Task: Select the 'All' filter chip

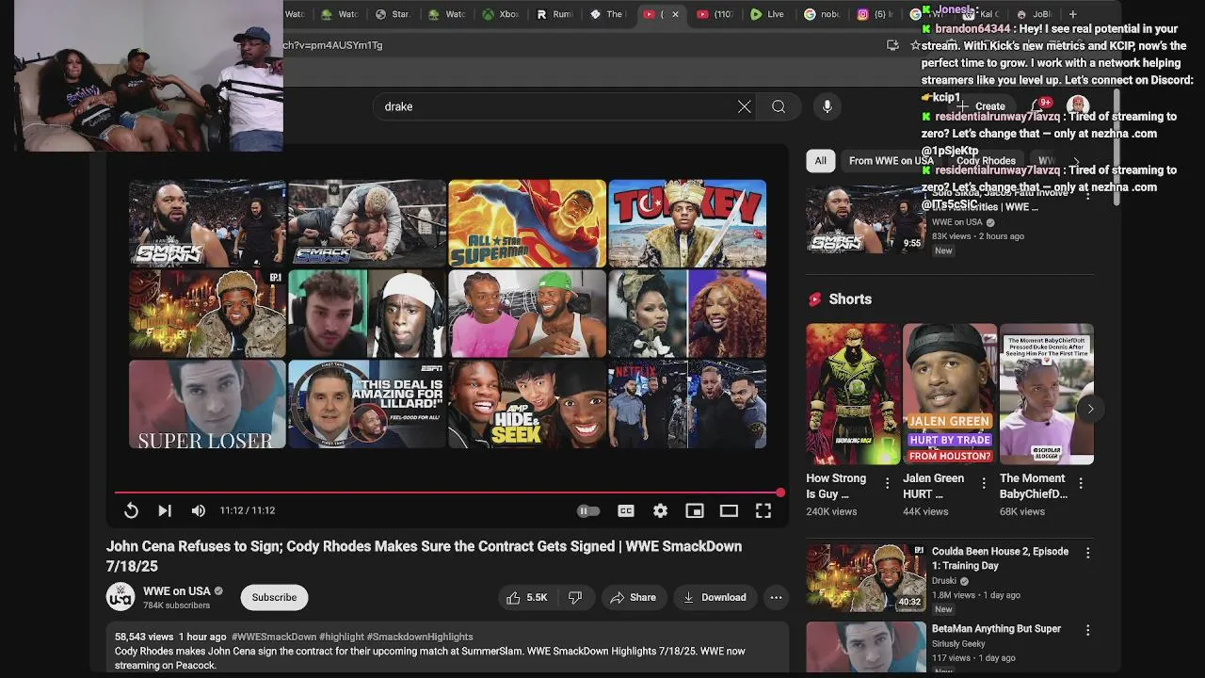Action: 821,161
